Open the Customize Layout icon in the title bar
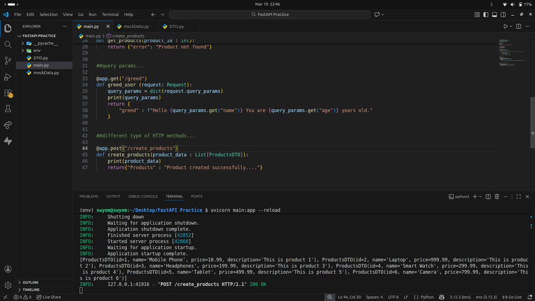535x301 pixels. pos(477,14)
